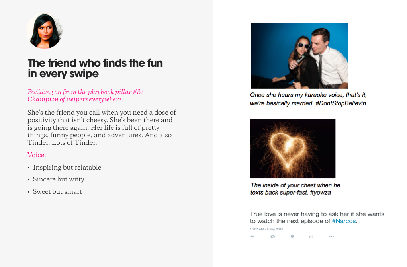407x267 pixels.
Task: Like the tweet with the heart icon
Action: coord(292,236)
